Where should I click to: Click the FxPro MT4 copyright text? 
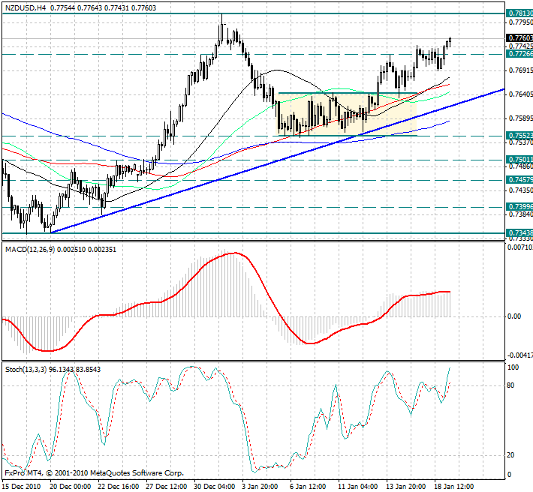pyautogui.click(x=93, y=473)
